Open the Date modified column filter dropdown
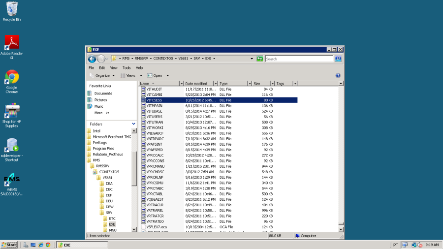The image size is (443, 249). (x=216, y=84)
